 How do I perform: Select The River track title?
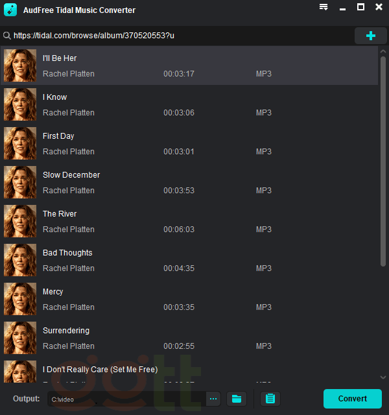coord(60,214)
